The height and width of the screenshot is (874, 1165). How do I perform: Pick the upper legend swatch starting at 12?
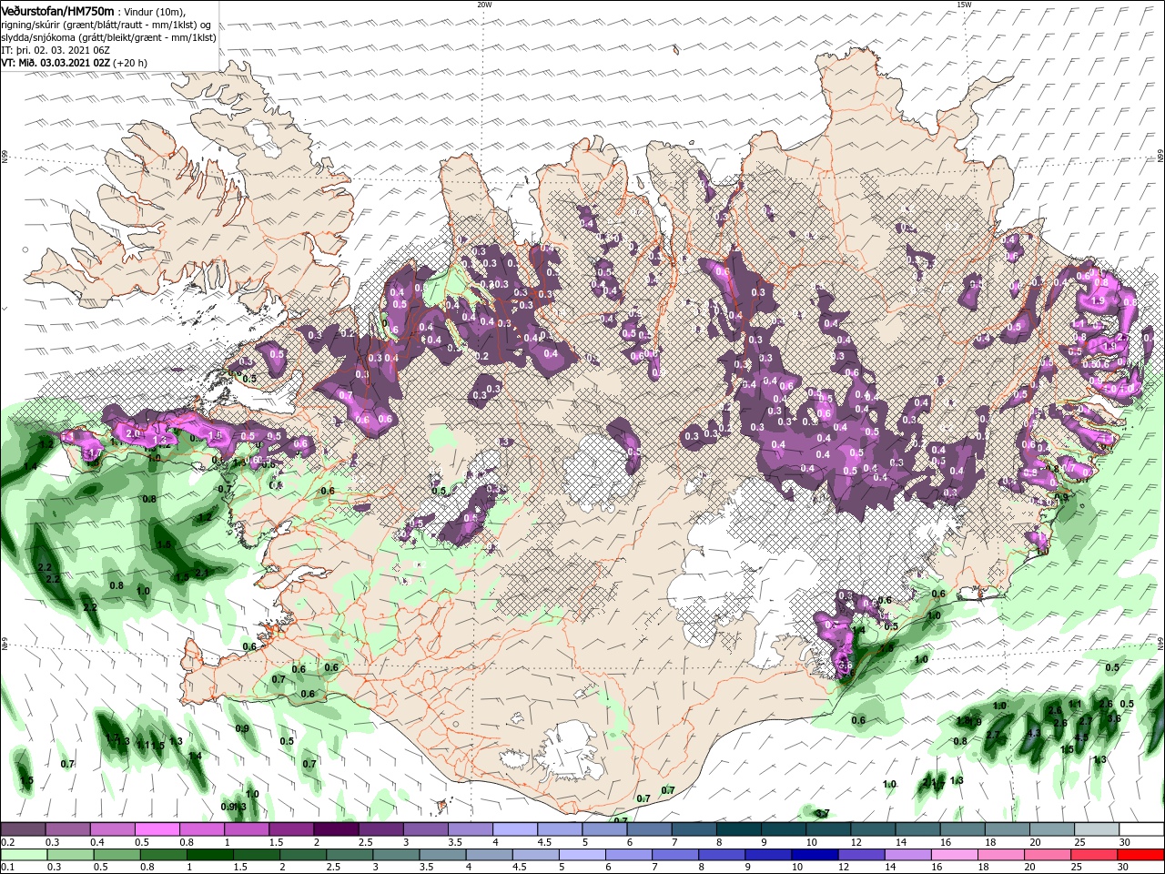coord(871,829)
